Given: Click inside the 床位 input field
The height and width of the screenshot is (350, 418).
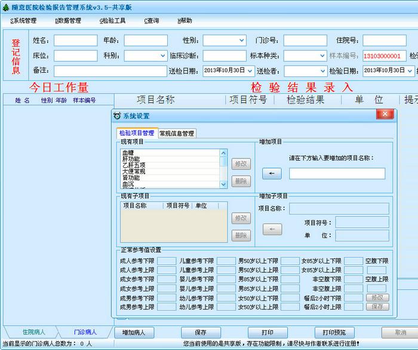Looking at the screenshot, I should tap(76, 56).
